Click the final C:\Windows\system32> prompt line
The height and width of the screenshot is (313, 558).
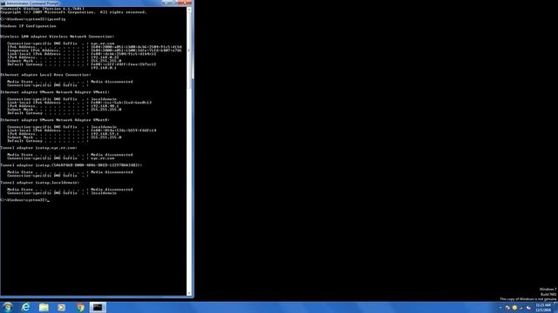coord(24,200)
